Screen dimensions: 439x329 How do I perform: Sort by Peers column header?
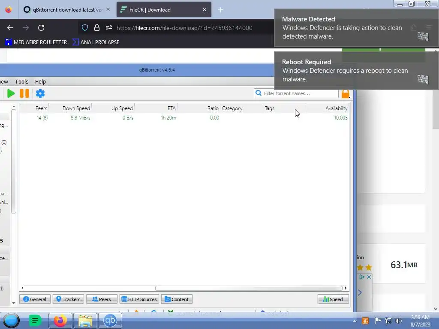(34, 108)
